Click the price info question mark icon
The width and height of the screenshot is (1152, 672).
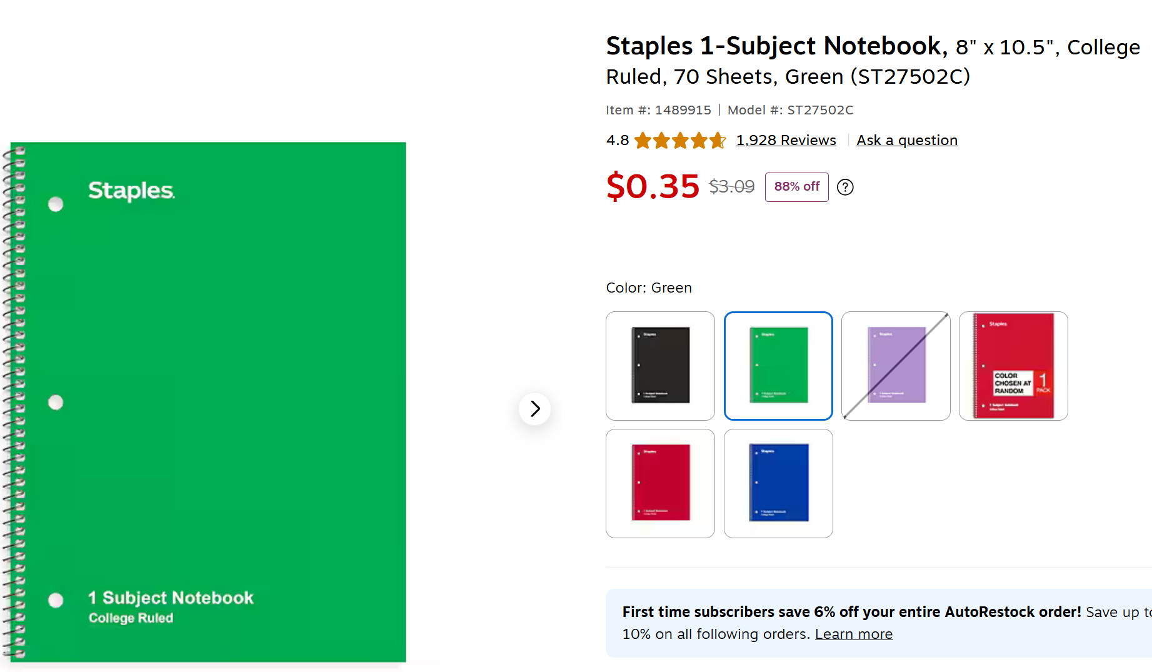point(845,187)
